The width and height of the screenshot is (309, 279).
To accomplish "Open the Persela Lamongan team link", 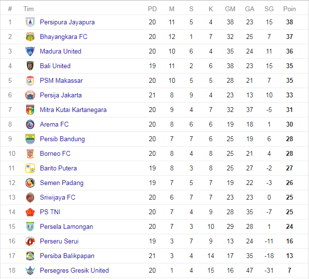I will [x=66, y=226].
